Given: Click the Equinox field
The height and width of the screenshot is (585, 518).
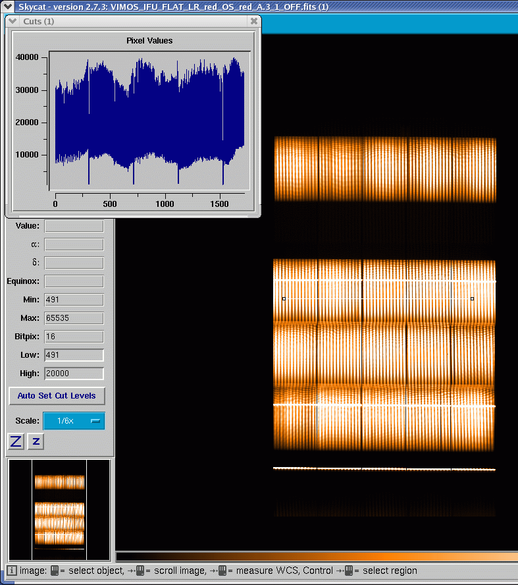Looking at the screenshot, I should click(74, 281).
